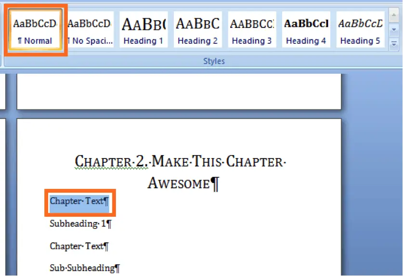Click the paragraph mark after Awesome

[215, 184]
